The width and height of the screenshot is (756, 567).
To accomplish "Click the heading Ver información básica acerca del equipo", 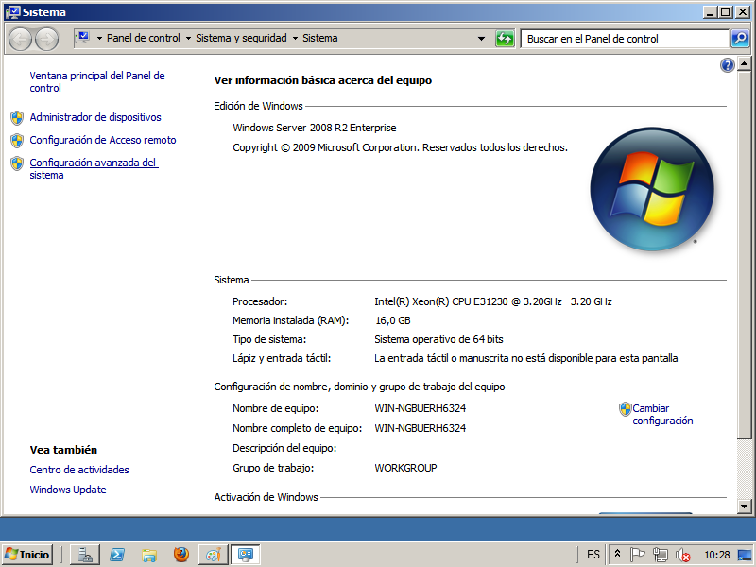I will [x=322, y=80].
